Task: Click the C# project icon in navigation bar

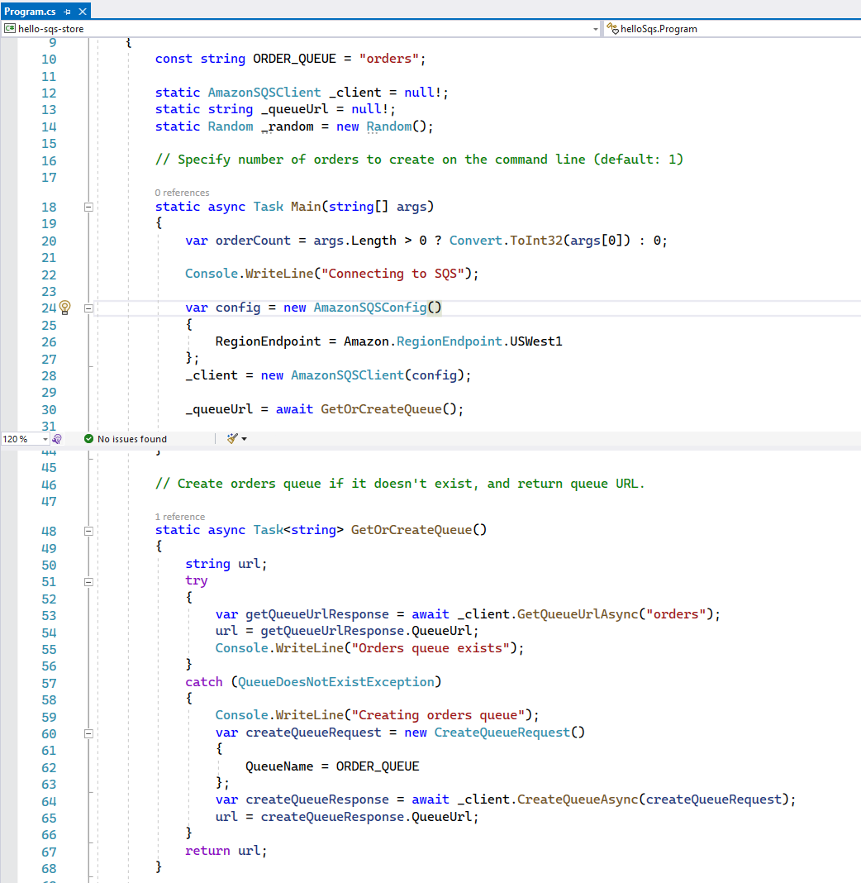Action: click(x=10, y=28)
